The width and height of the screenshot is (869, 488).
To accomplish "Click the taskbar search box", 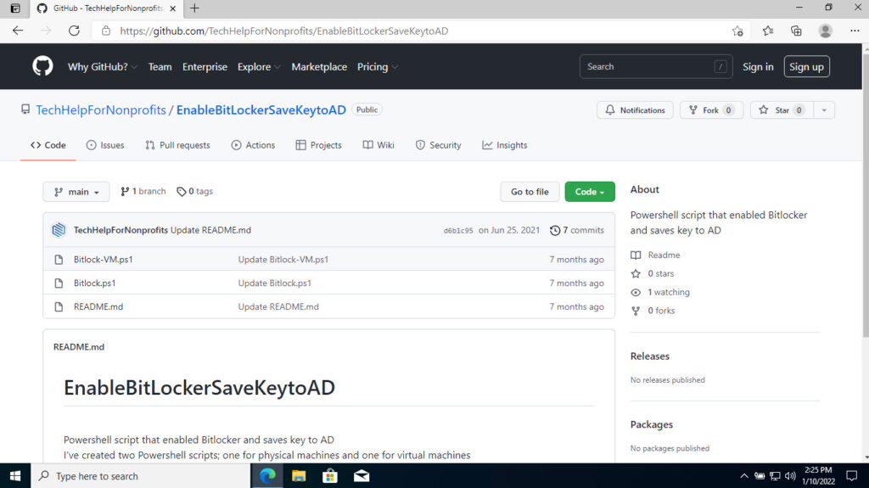I will click(141, 476).
